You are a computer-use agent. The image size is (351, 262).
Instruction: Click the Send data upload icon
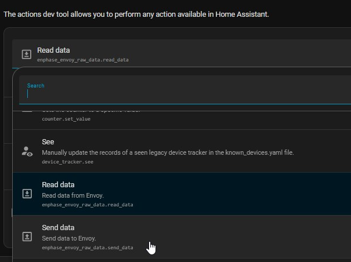point(27,237)
